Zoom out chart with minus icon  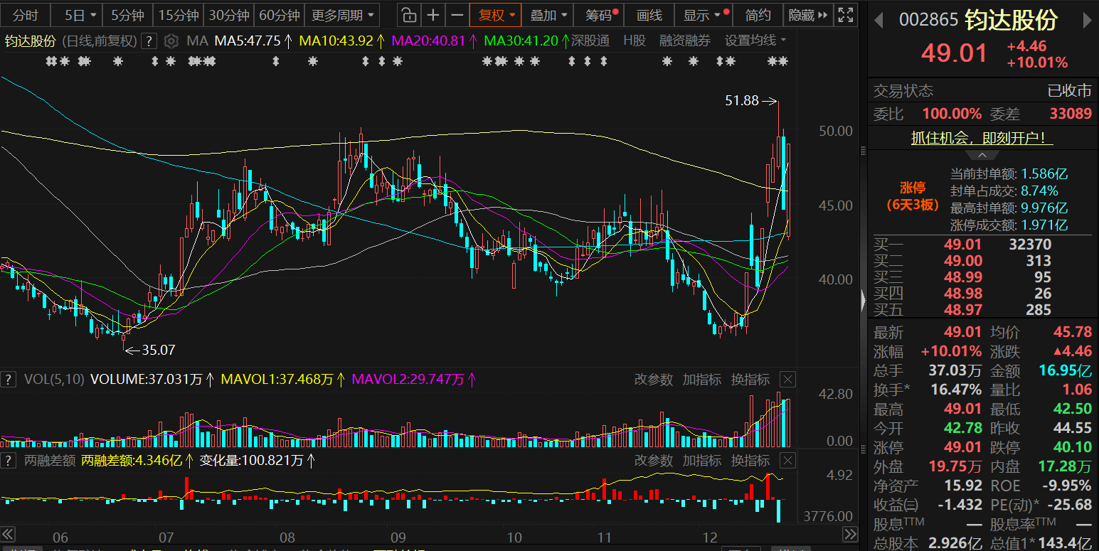(457, 15)
